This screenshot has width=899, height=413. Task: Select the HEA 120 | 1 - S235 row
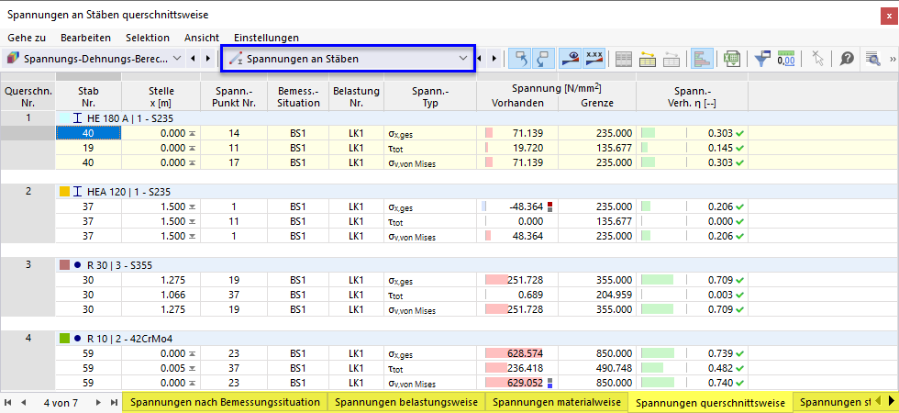point(477,192)
